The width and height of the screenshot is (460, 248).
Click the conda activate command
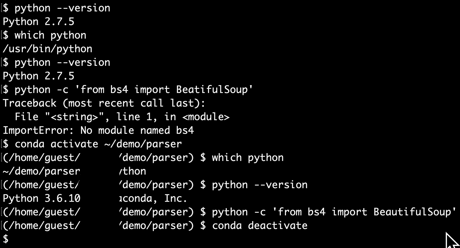click(56, 144)
